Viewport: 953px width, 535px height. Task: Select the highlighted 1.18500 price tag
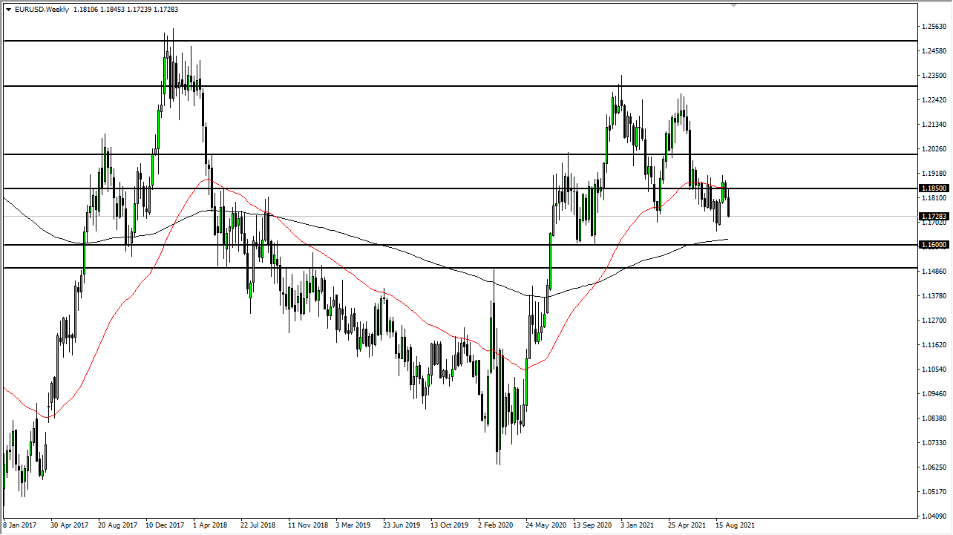pos(932,188)
